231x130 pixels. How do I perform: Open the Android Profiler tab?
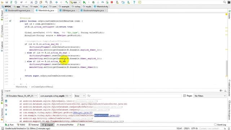coord(65,125)
